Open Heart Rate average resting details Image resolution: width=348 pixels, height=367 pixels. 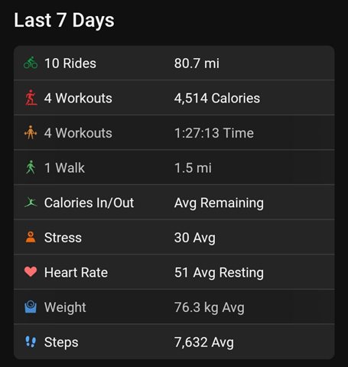[x=174, y=272]
